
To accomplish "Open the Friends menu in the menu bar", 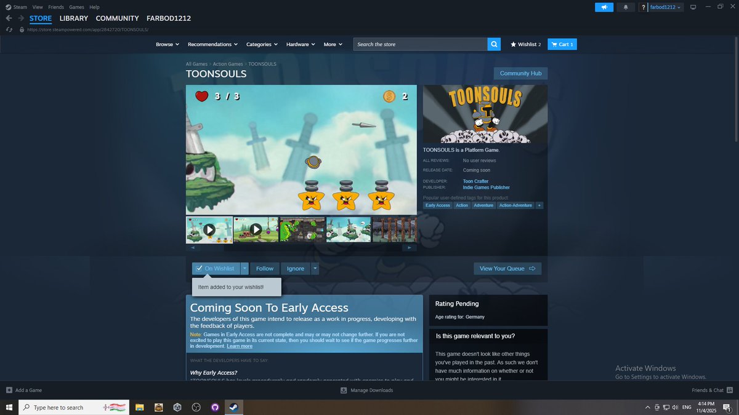I will coord(56,7).
